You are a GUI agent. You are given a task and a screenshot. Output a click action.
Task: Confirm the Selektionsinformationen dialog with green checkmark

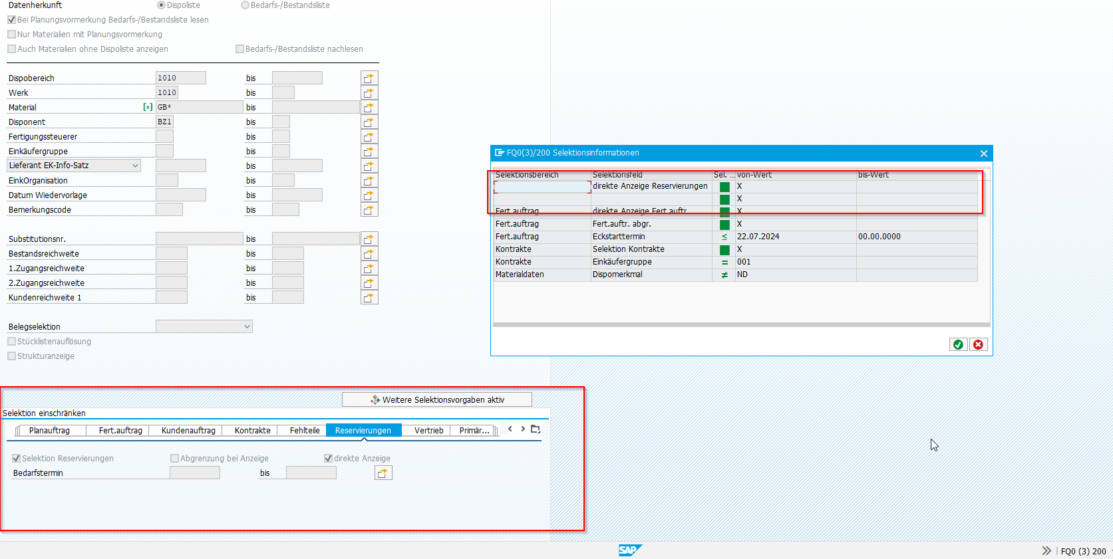tap(958, 344)
